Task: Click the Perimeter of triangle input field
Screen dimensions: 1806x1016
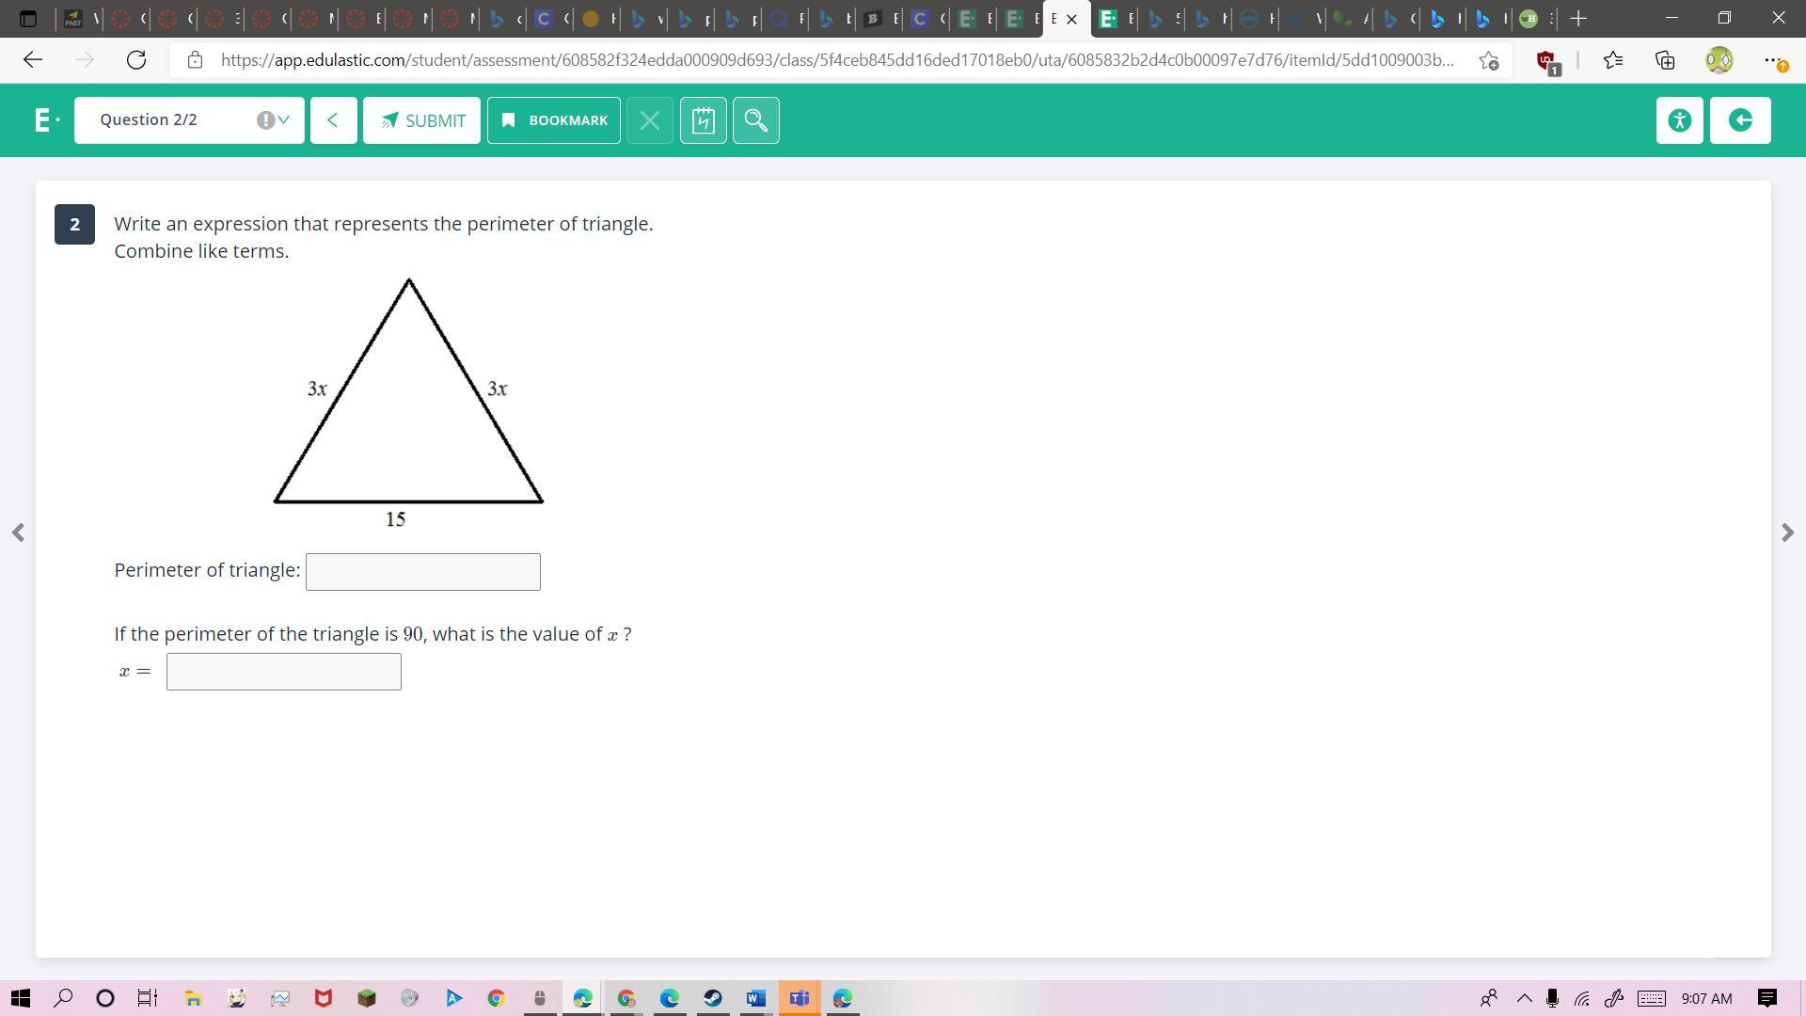Action: (422, 572)
